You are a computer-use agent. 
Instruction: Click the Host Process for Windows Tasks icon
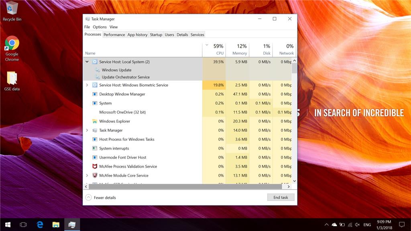[95, 139]
